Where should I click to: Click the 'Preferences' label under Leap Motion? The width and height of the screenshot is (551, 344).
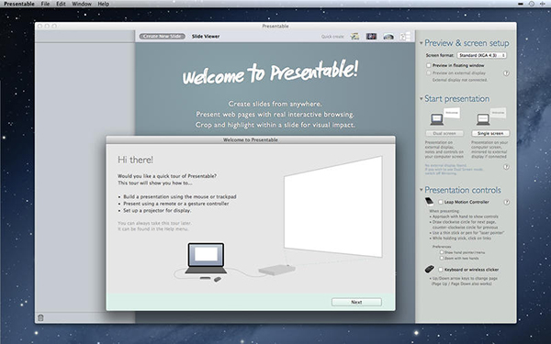point(442,247)
